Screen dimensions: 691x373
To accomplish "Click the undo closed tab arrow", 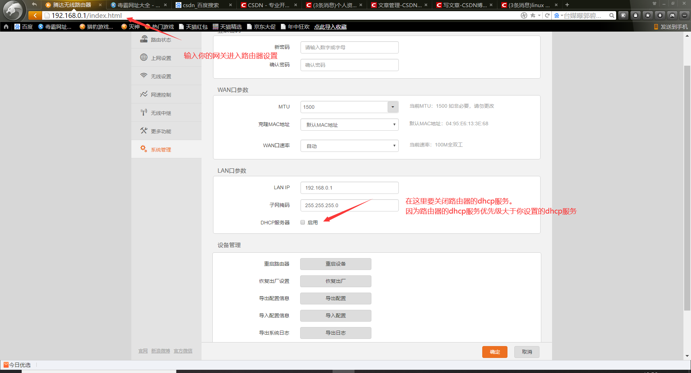I will point(34,4).
